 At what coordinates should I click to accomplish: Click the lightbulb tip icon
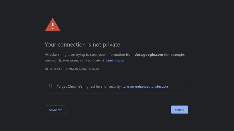(51, 86)
